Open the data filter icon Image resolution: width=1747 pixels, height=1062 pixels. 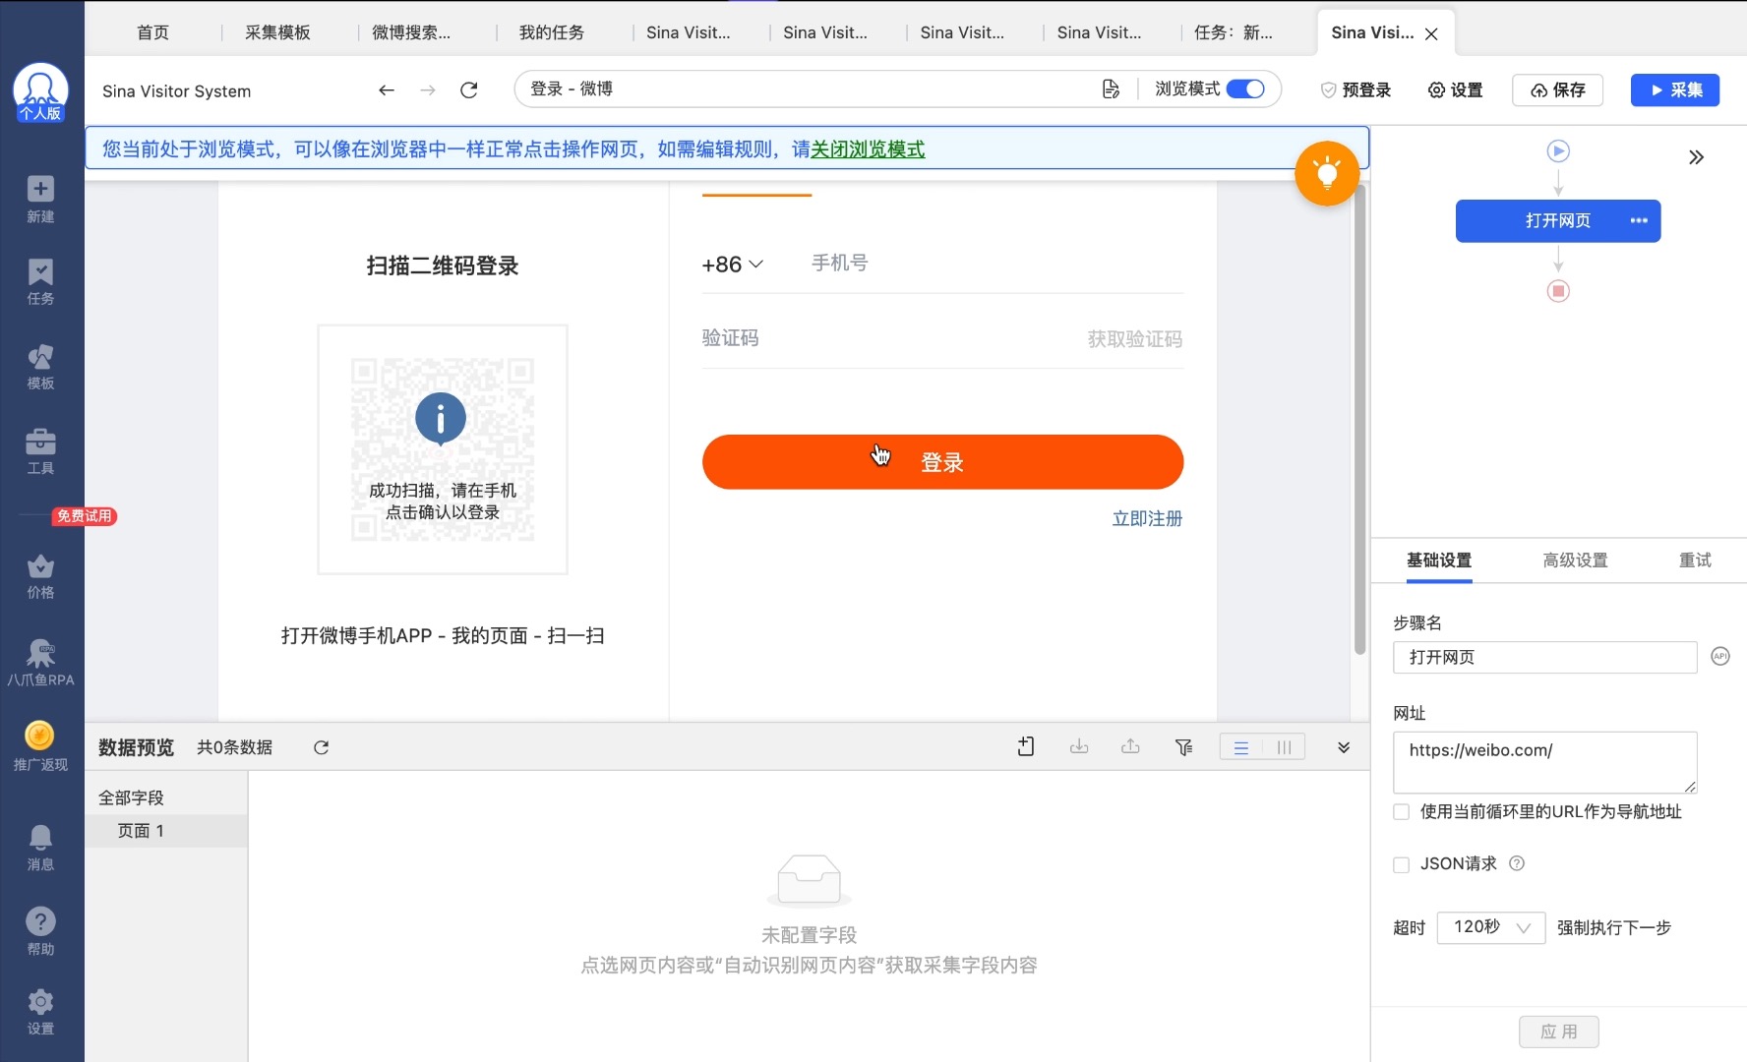pyautogui.click(x=1183, y=747)
